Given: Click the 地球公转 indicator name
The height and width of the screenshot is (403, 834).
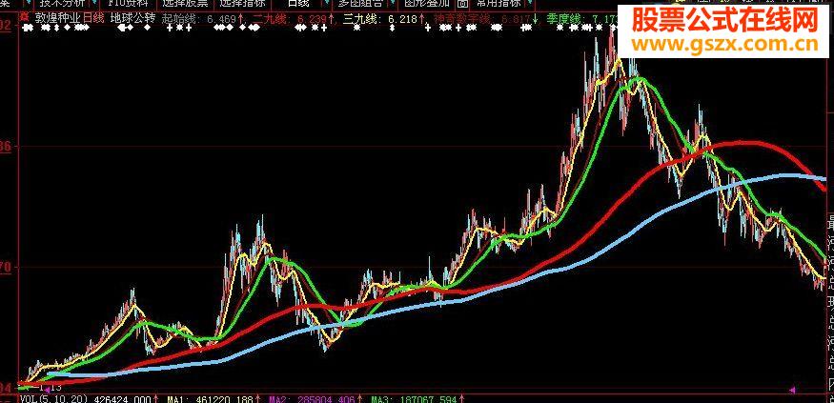Looking at the screenshot, I should 133,18.
